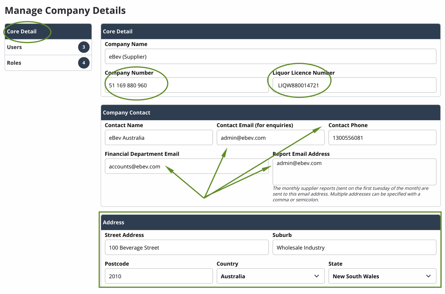Click the Postcode input field
445x294 pixels.
159,276
